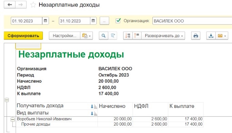Print the report with printer icon
The width and height of the screenshot is (232, 133).
click(196, 36)
